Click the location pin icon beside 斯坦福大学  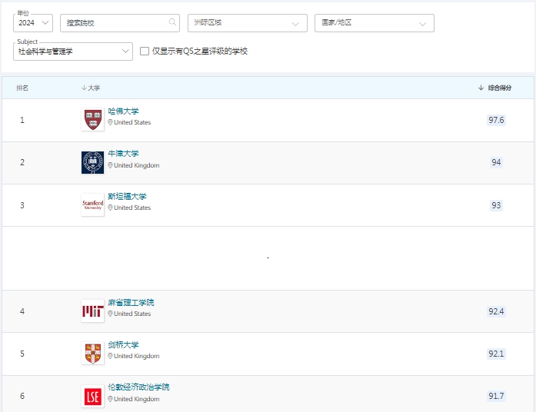[x=111, y=208]
